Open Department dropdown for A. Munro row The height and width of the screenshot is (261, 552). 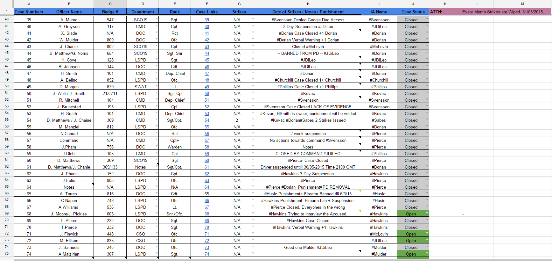coord(157,19)
